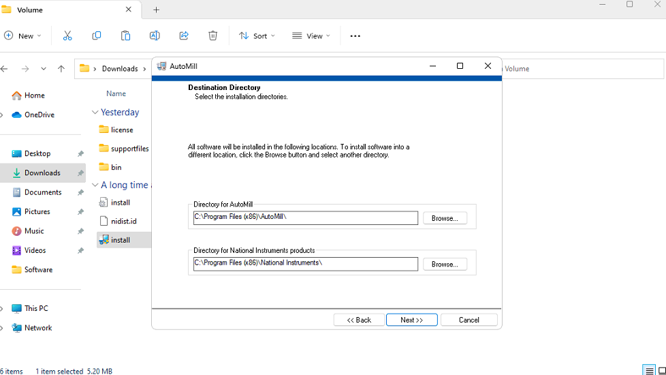
Task: Minimize the AutoMill installer window
Action: [432, 66]
